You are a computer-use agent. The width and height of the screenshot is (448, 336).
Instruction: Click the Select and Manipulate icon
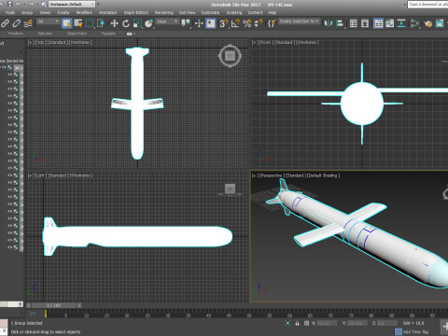pos(199,23)
